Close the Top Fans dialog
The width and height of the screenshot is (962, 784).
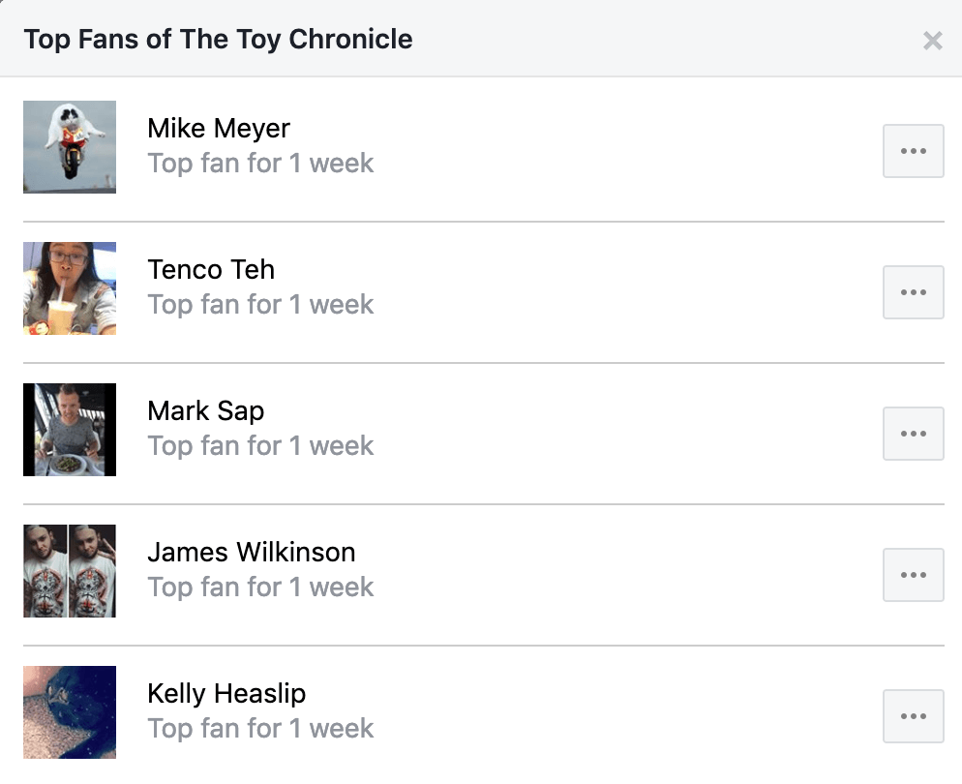[933, 41]
